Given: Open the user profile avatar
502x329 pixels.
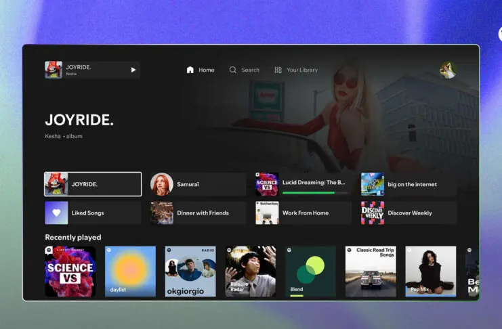Looking at the screenshot, I should coord(447,70).
